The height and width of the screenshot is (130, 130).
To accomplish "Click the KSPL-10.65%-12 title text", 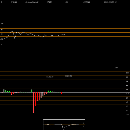I will click(x=110, y=2).
